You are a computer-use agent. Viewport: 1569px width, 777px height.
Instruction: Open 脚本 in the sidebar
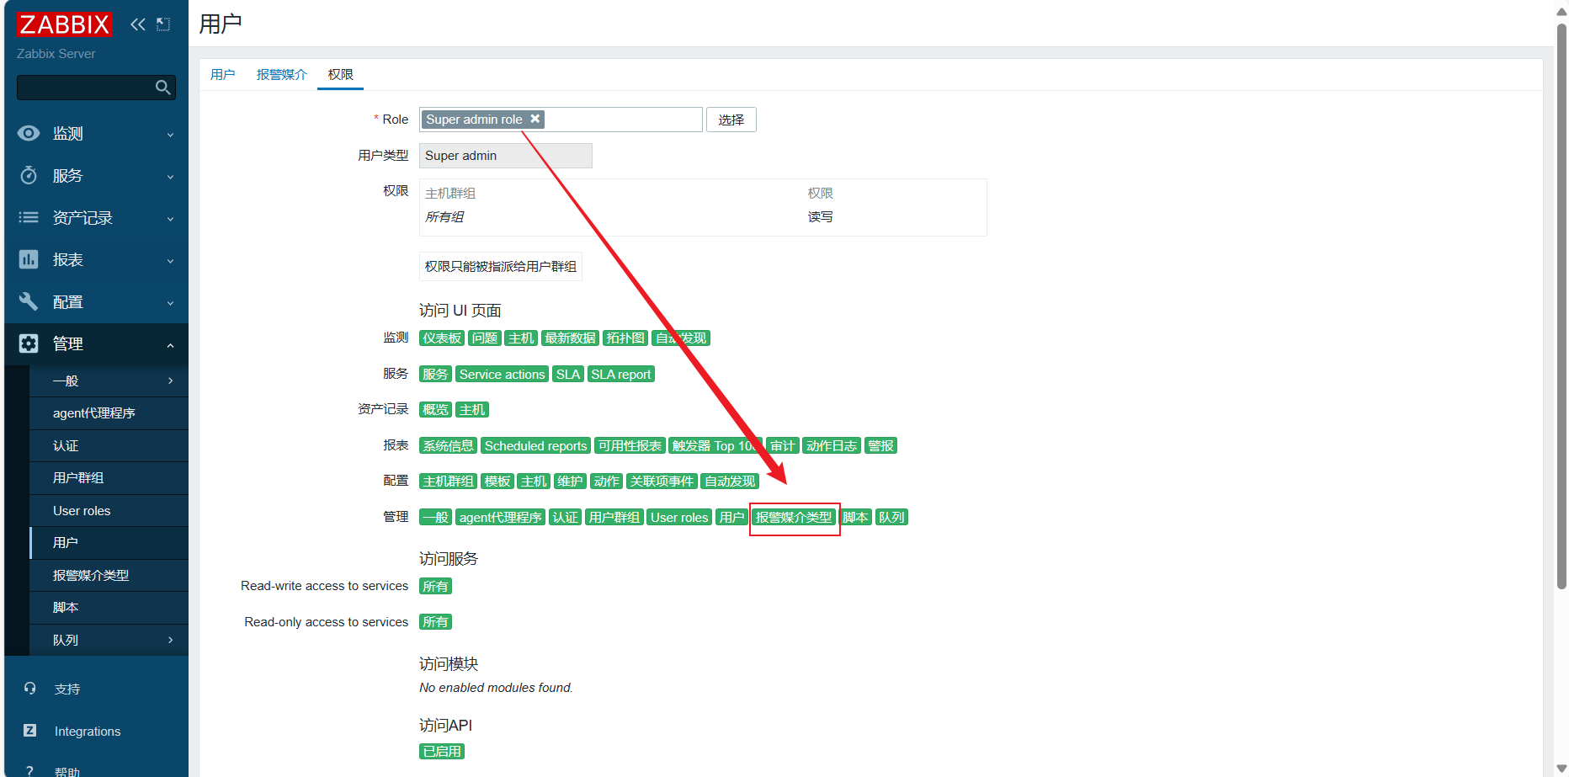pyautogui.click(x=109, y=608)
